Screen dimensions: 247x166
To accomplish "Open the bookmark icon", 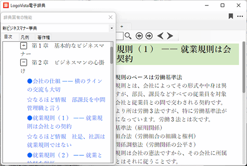I will pos(231,16).
